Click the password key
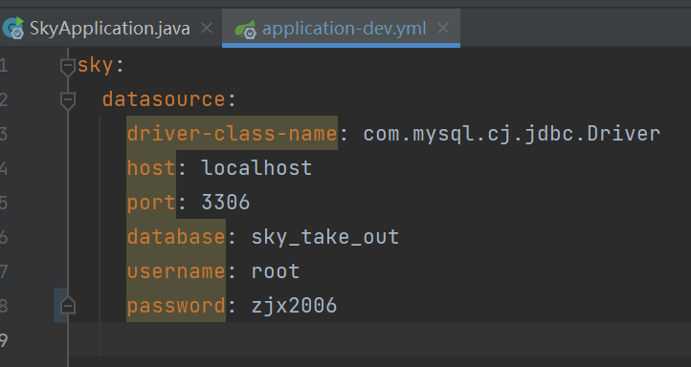The width and height of the screenshot is (691, 367). point(176,306)
